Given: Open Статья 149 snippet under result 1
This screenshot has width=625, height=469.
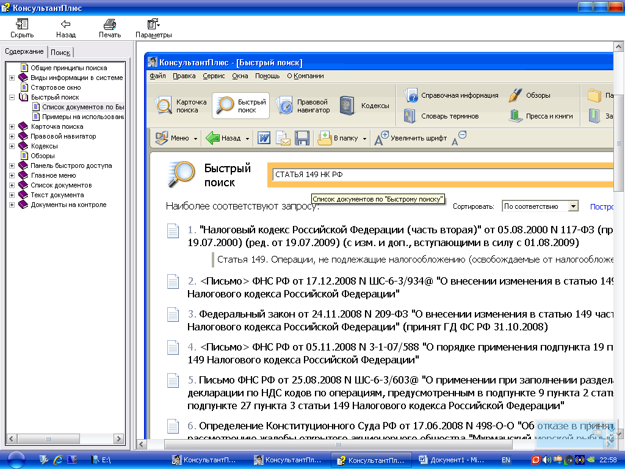Looking at the screenshot, I should pos(415,260).
